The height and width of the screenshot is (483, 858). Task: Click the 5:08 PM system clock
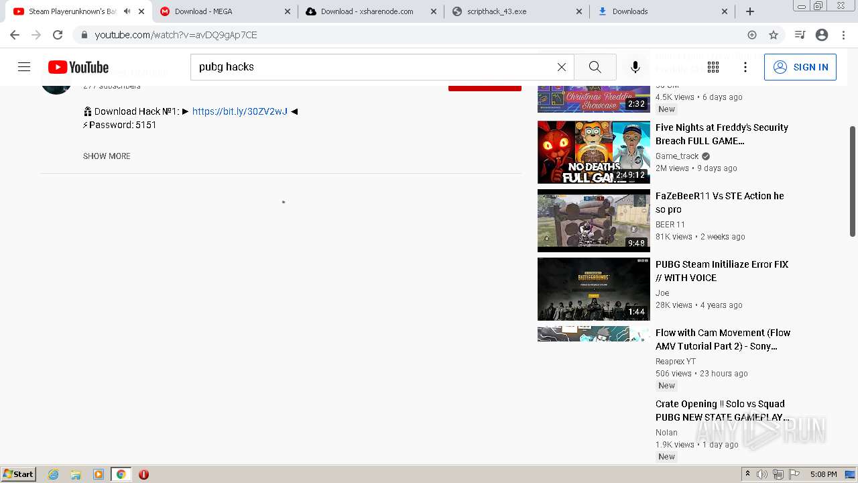click(823, 474)
